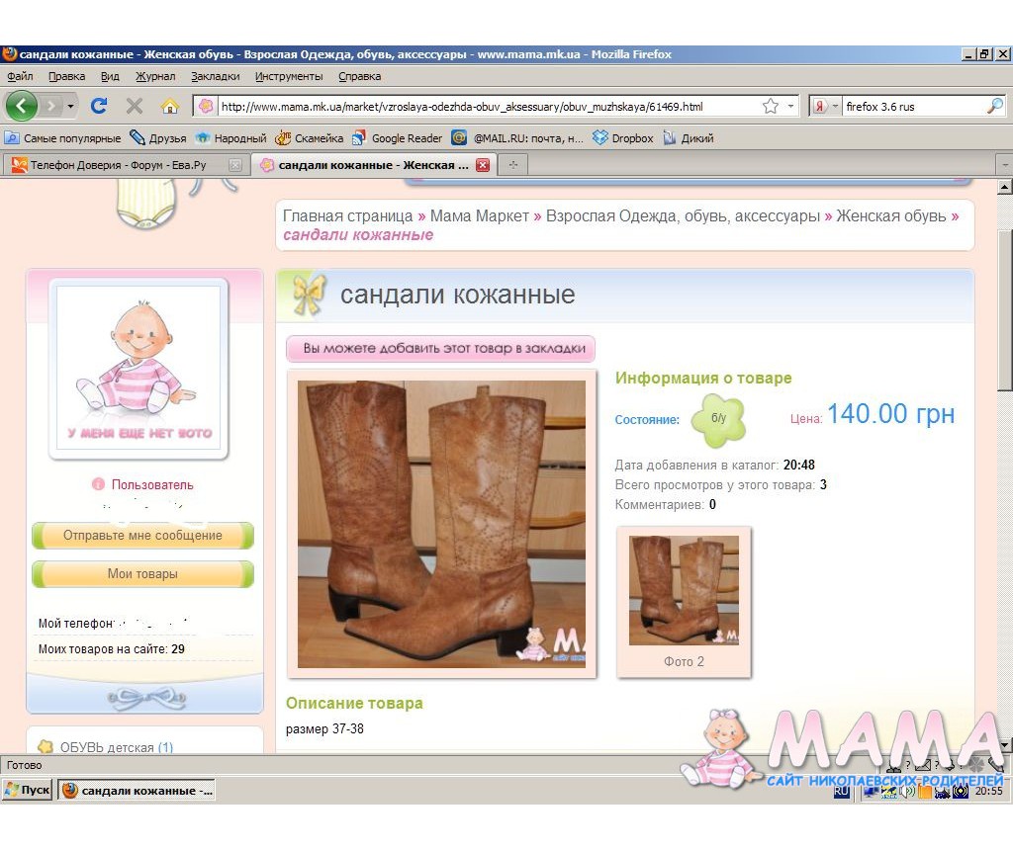This screenshot has height=850, width=1013.
Task: Open the Закладки menu
Action: click(x=215, y=76)
